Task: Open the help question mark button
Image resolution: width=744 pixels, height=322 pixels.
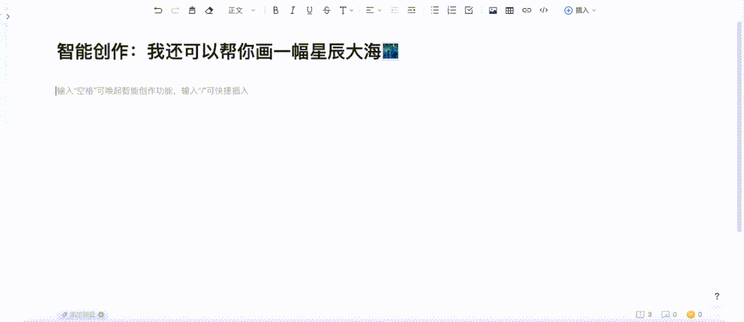Action: point(717,296)
